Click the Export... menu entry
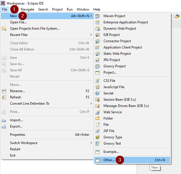 16,126
